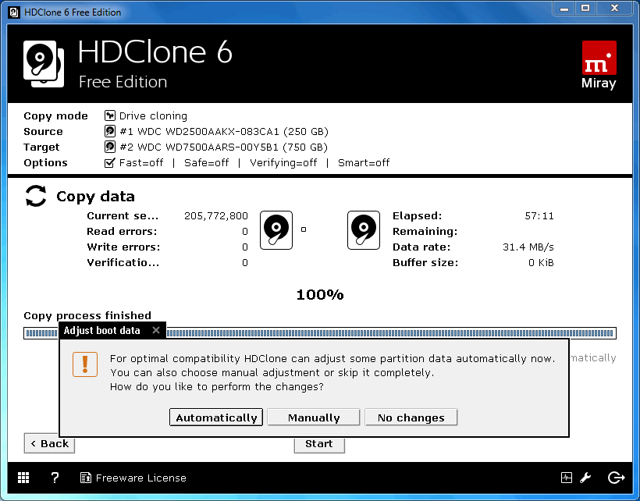Screen dimensions: 640x501
Task: Click the HDClone hard disk logo
Action: click(x=44, y=64)
